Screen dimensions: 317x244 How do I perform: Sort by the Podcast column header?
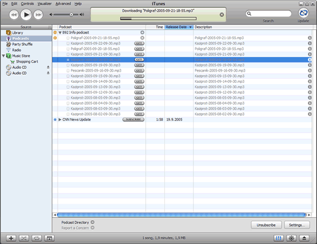coord(102,27)
